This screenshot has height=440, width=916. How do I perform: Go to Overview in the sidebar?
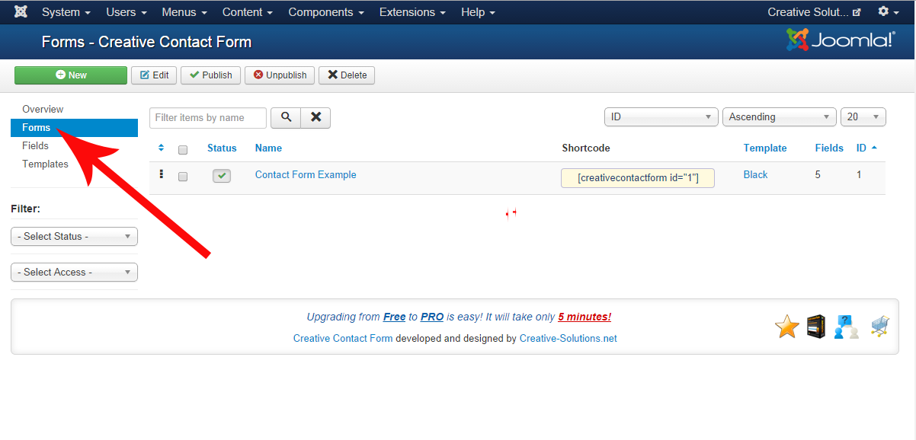click(x=43, y=110)
